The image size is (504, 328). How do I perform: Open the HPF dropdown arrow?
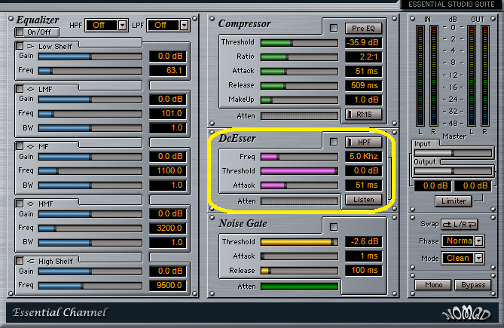pyautogui.click(x=123, y=25)
